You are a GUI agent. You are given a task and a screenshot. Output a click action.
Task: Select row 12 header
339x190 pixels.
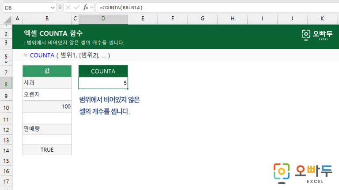click(x=6, y=130)
